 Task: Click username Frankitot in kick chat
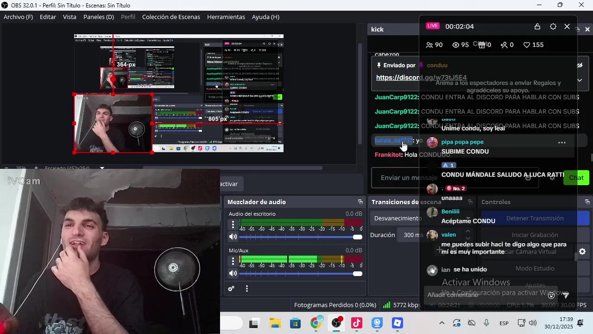pyautogui.click(x=388, y=154)
